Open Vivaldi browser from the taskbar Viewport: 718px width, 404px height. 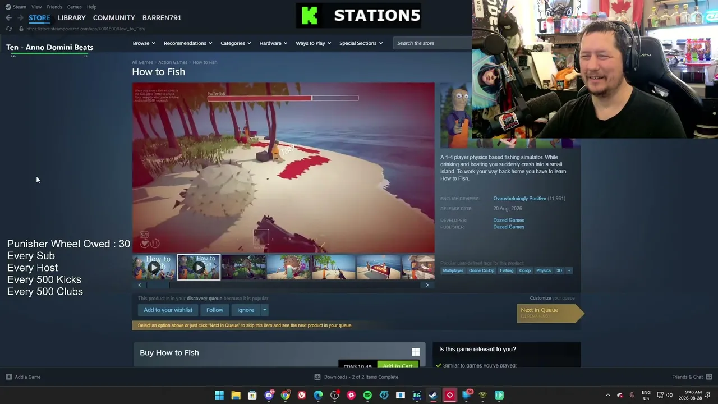(302, 395)
